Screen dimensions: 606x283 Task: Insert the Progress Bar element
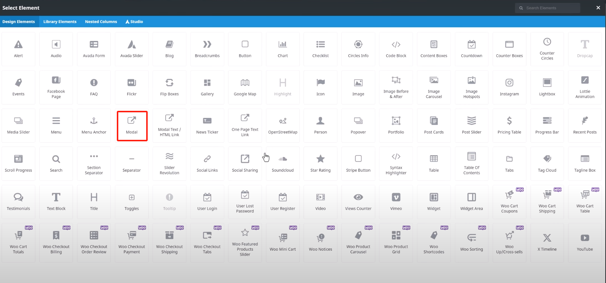coord(547,126)
